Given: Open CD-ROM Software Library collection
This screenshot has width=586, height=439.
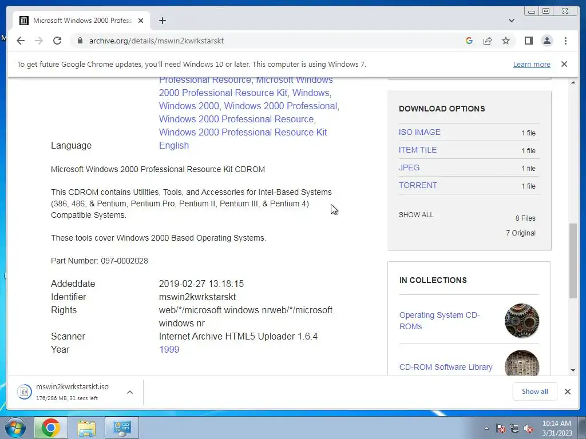Looking at the screenshot, I should point(445,367).
